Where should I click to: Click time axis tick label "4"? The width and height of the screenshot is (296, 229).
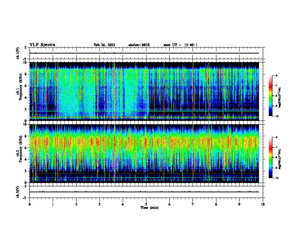pyautogui.click(x=123, y=204)
